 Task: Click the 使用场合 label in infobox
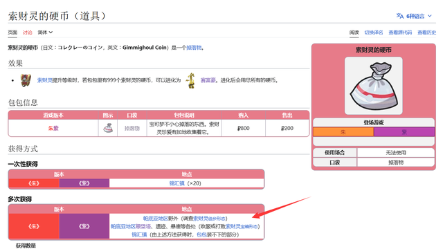[x=334, y=153]
